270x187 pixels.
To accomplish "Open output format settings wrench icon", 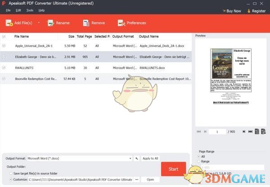I will point(136,158).
